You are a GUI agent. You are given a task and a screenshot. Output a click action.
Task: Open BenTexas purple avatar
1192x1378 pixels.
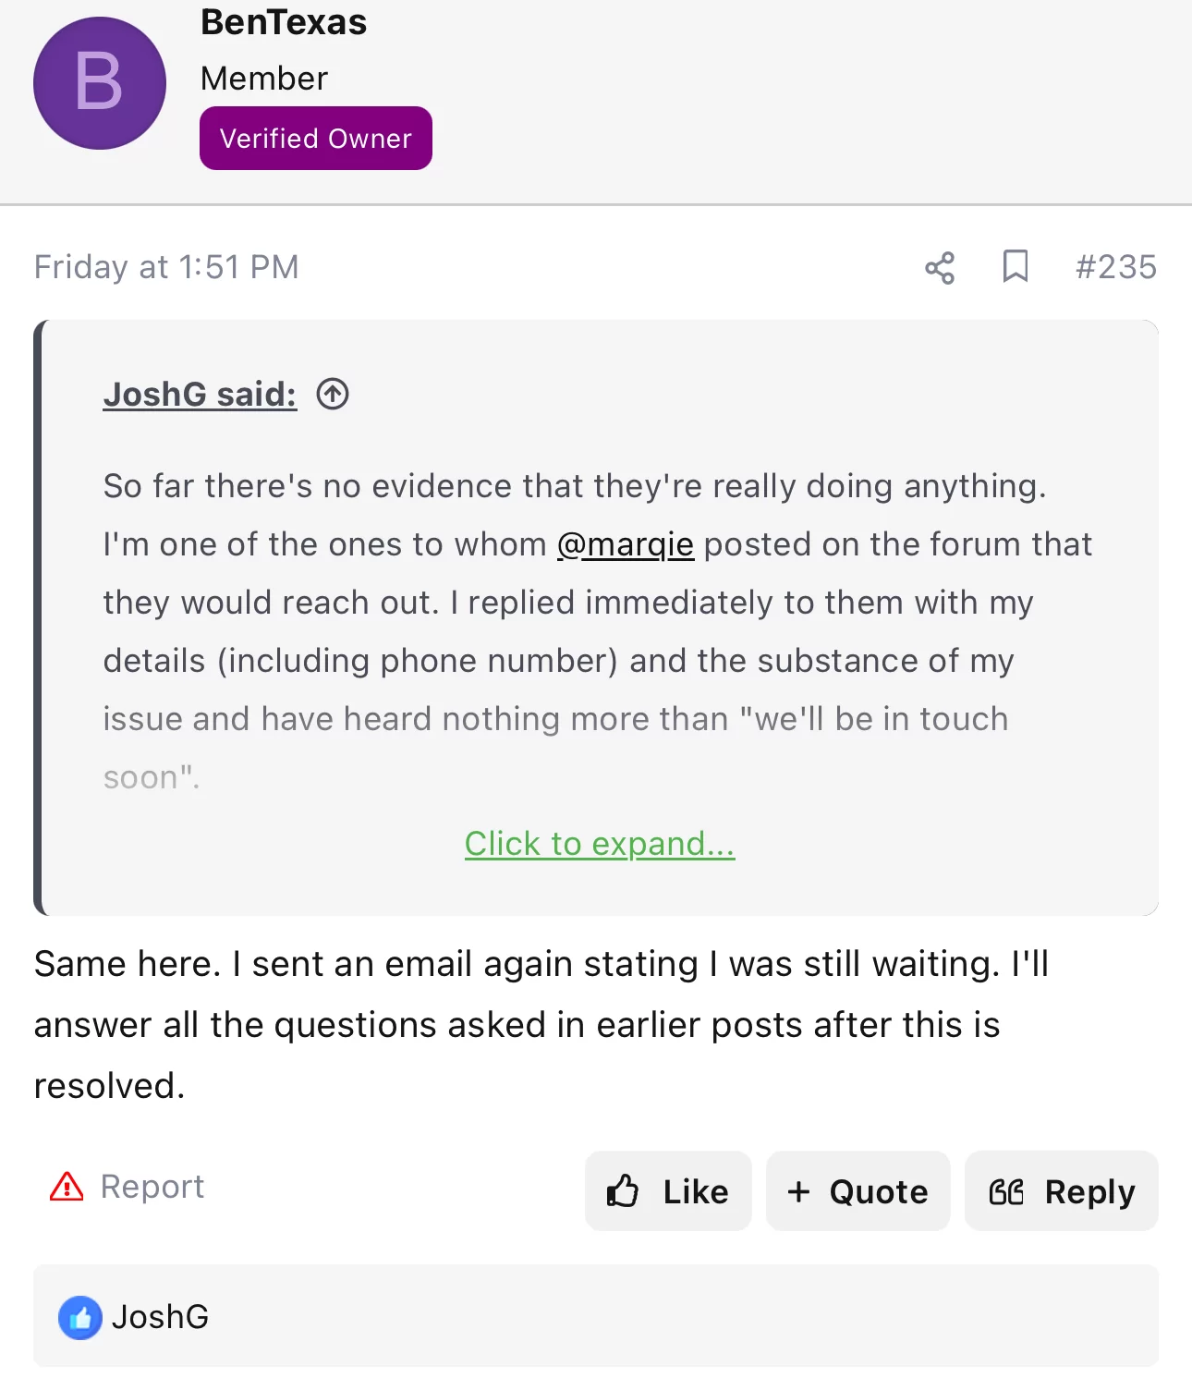pos(100,83)
